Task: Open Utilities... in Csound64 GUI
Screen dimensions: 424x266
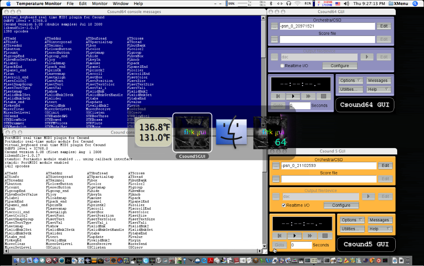Action: click(351, 89)
